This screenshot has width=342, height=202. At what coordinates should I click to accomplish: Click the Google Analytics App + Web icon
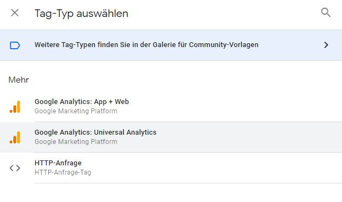tap(15, 107)
